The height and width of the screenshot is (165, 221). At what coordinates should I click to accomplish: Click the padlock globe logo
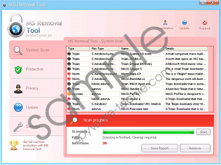pyautogui.click(x=16, y=26)
